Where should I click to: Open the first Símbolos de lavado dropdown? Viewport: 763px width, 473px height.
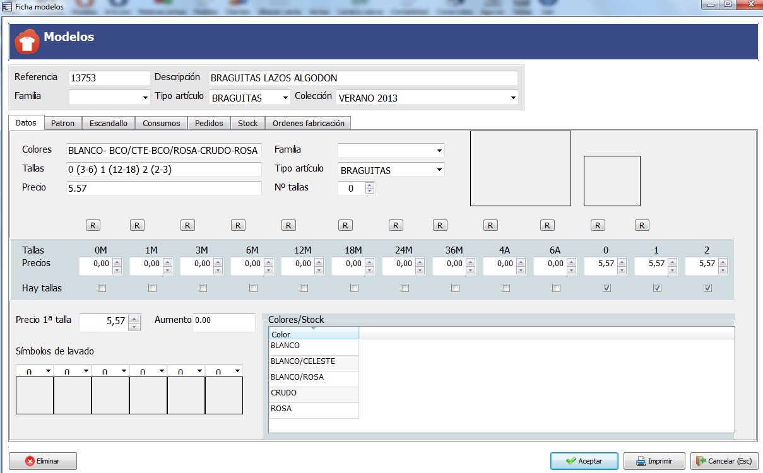(47, 371)
